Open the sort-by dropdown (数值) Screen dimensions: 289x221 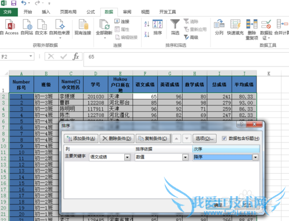186,157
